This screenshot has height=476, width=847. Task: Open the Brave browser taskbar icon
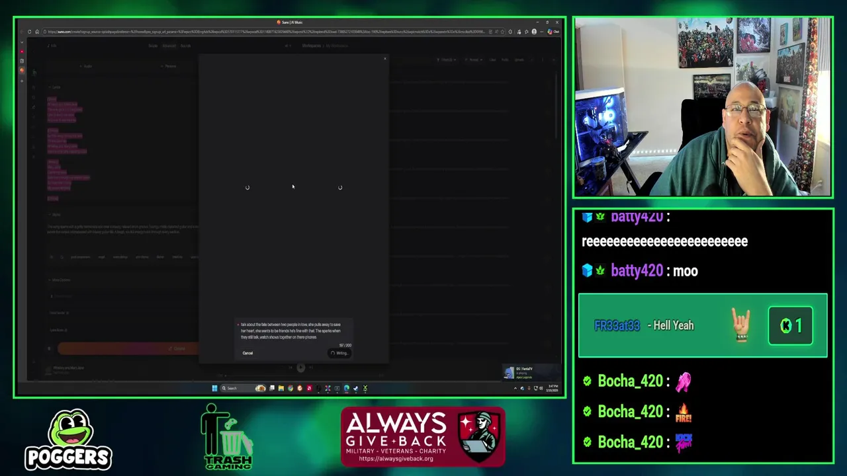(x=300, y=388)
